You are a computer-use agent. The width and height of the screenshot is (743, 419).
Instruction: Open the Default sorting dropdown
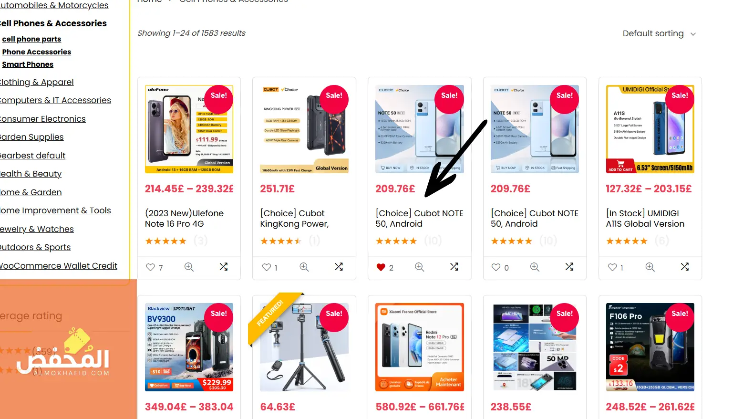659,33
